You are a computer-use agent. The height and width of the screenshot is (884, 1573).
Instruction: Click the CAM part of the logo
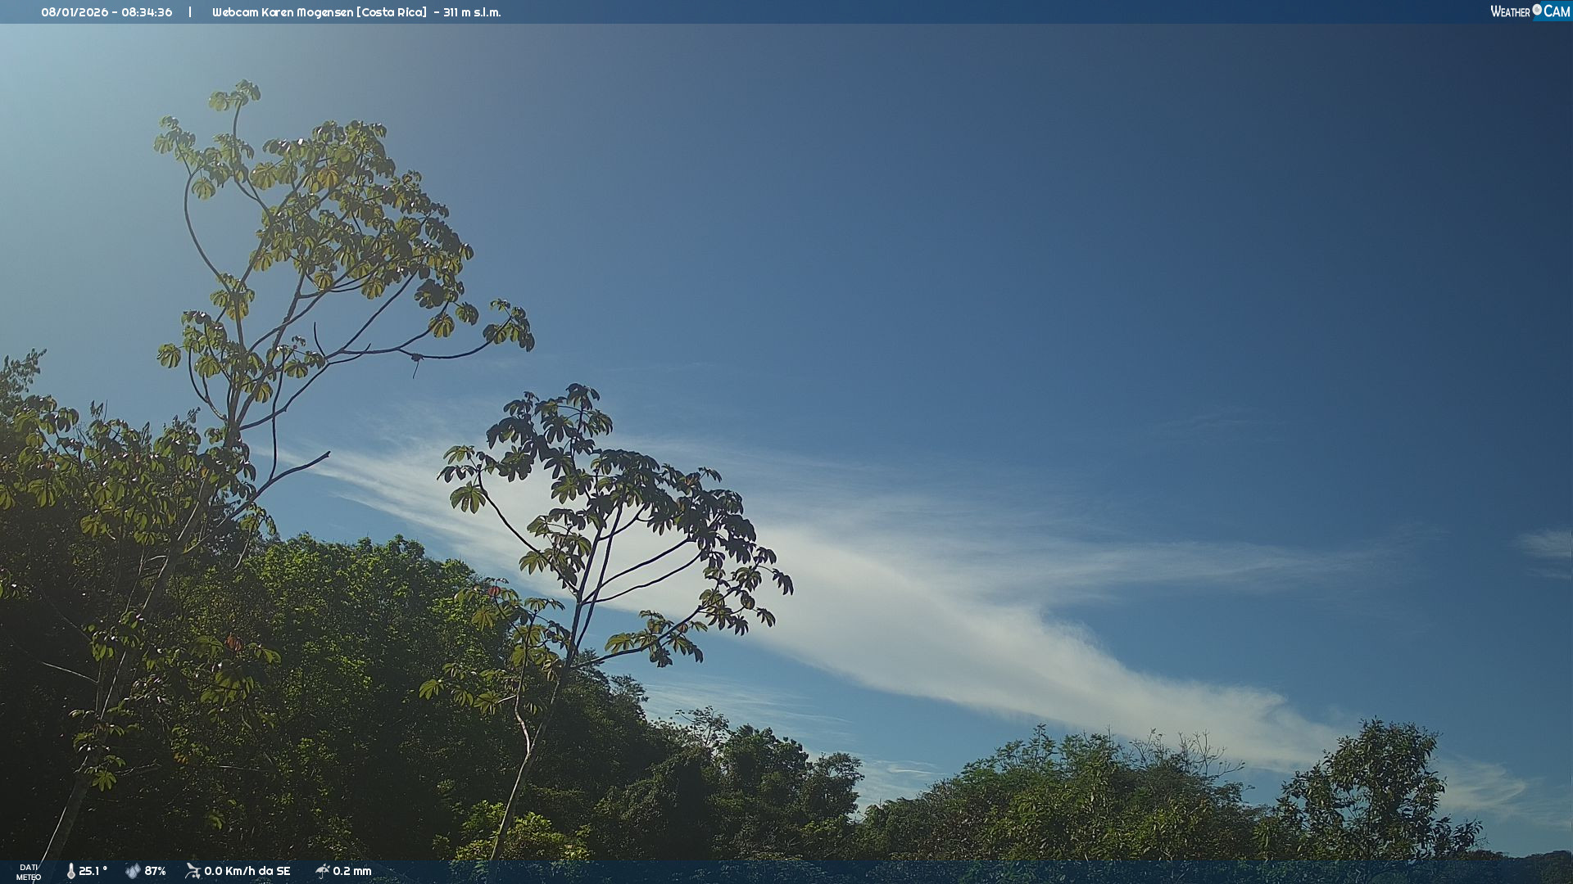pos(1556,11)
